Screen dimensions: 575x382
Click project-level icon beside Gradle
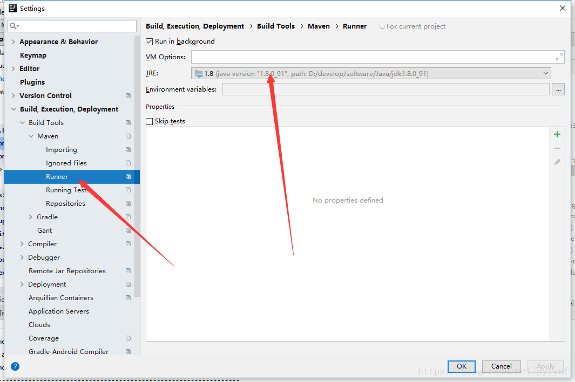[x=128, y=217]
